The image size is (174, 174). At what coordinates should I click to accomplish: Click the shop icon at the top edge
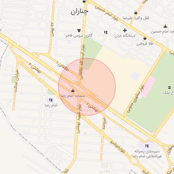[84, 1]
